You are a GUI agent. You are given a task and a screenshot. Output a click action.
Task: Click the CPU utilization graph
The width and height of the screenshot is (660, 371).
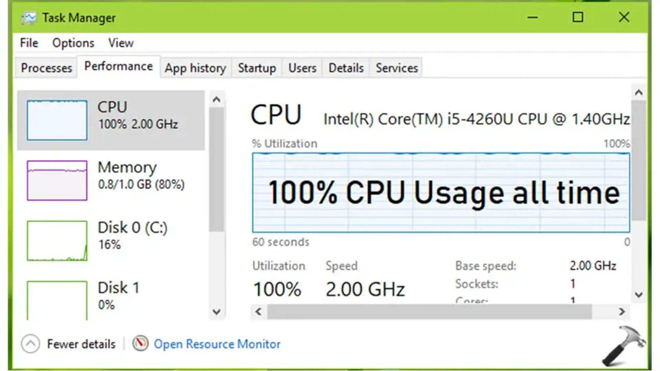[441, 193]
